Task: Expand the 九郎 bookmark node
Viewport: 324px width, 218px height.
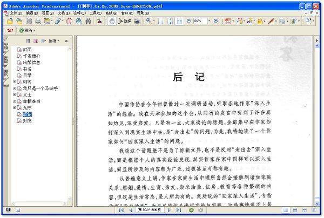Action: (x=14, y=107)
